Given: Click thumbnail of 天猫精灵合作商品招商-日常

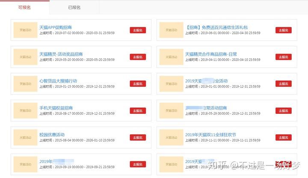Looking at the screenshot, I should (x=171, y=57).
